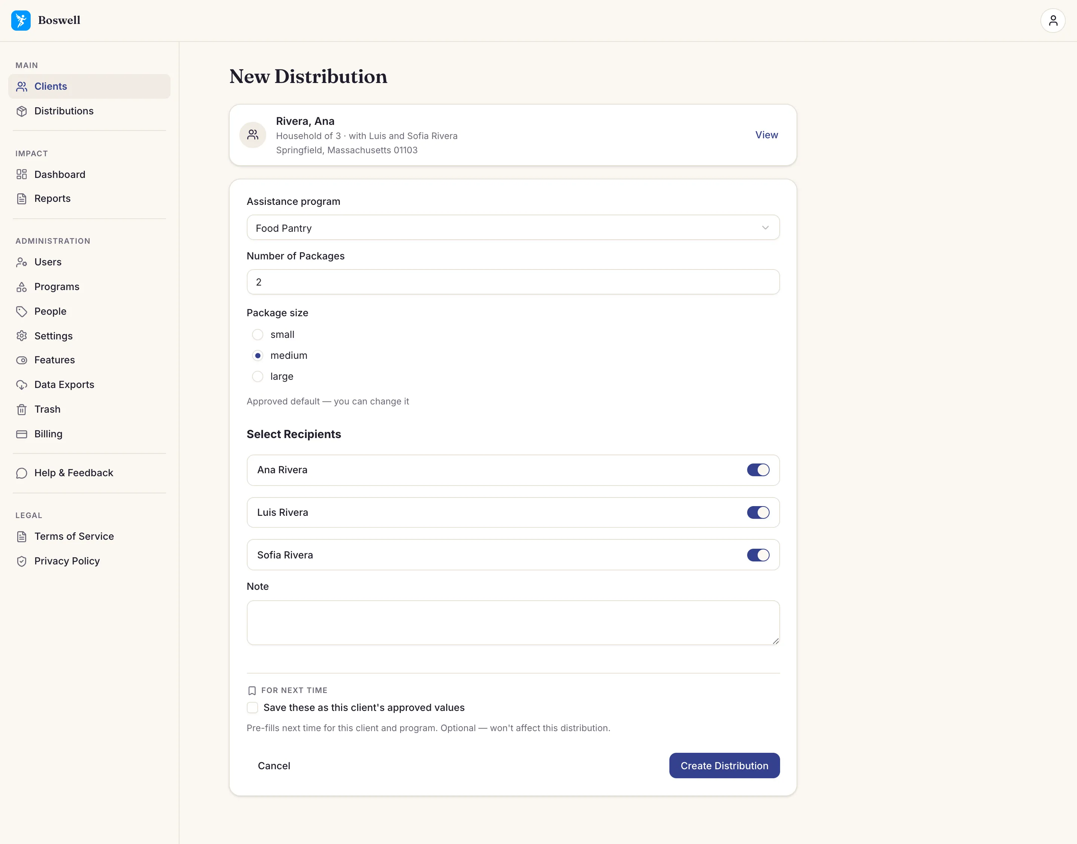
Task: Click Create Distribution button
Action: (724, 766)
